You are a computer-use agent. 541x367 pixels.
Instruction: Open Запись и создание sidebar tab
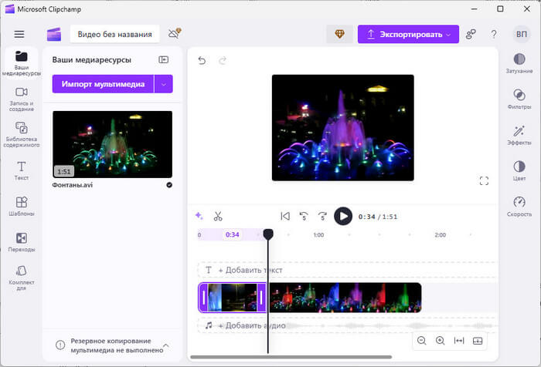coord(22,99)
